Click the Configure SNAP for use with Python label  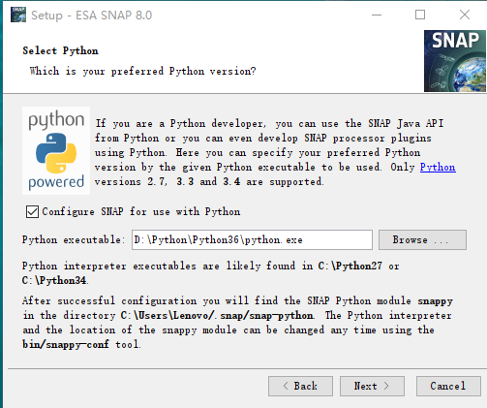[x=141, y=212]
